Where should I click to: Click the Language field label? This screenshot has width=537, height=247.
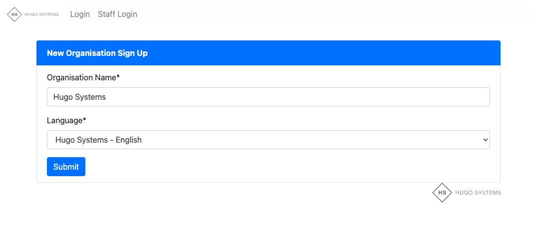[x=65, y=120]
